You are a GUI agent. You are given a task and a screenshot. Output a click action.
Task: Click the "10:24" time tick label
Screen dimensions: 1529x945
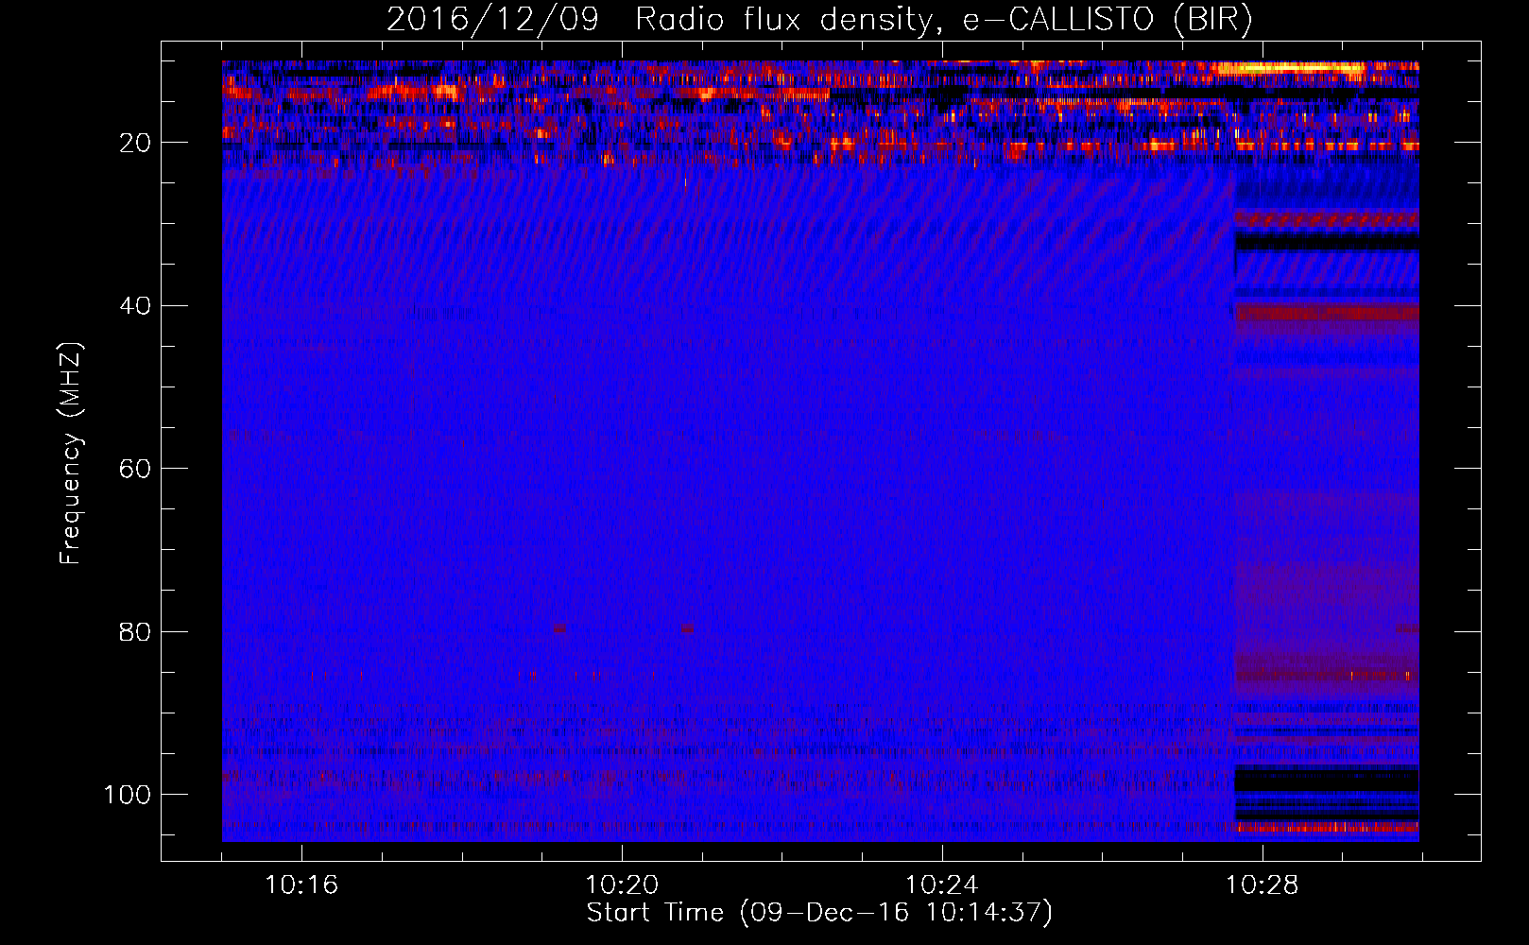[942, 885]
